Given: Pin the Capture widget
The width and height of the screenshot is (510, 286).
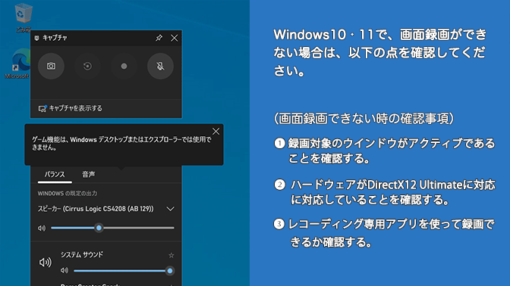Looking at the screenshot, I should coord(159,38).
